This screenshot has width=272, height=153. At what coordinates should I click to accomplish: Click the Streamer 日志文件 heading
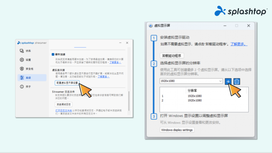63,92
